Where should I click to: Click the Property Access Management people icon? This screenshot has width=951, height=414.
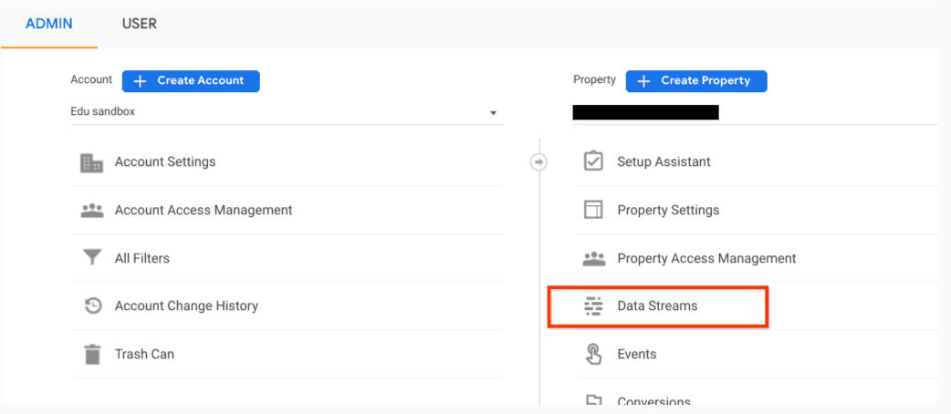point(593,259)
